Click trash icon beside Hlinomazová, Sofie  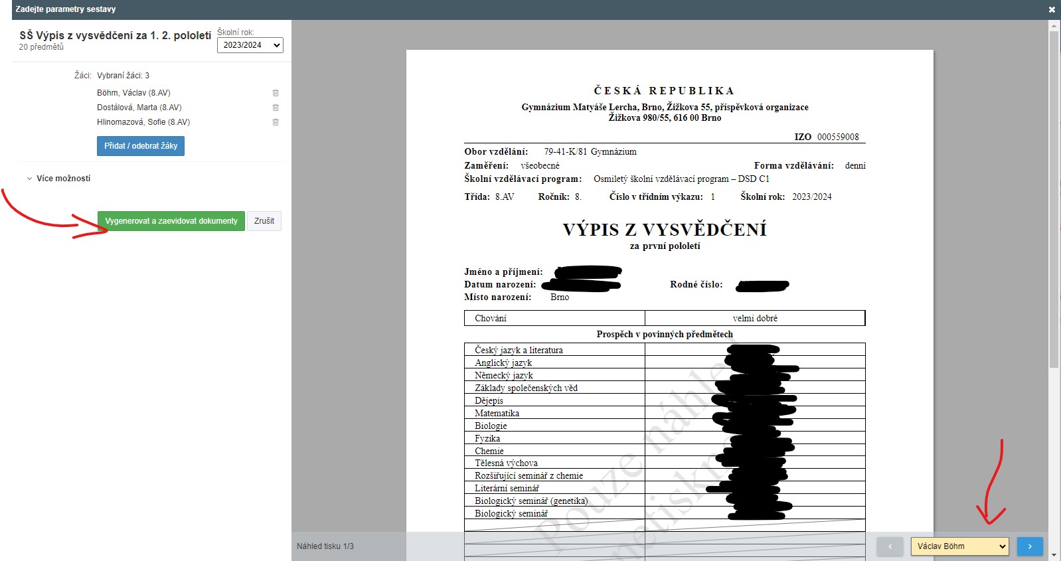[276, 122]
